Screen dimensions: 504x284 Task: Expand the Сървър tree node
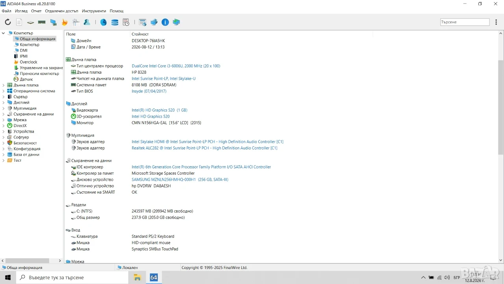pos(4,97)
